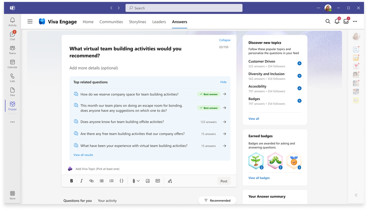Screen dimensions: 368x210
Task: Switch to the Storylines tab
Action: pyautogui.click(x=137, y=22)
